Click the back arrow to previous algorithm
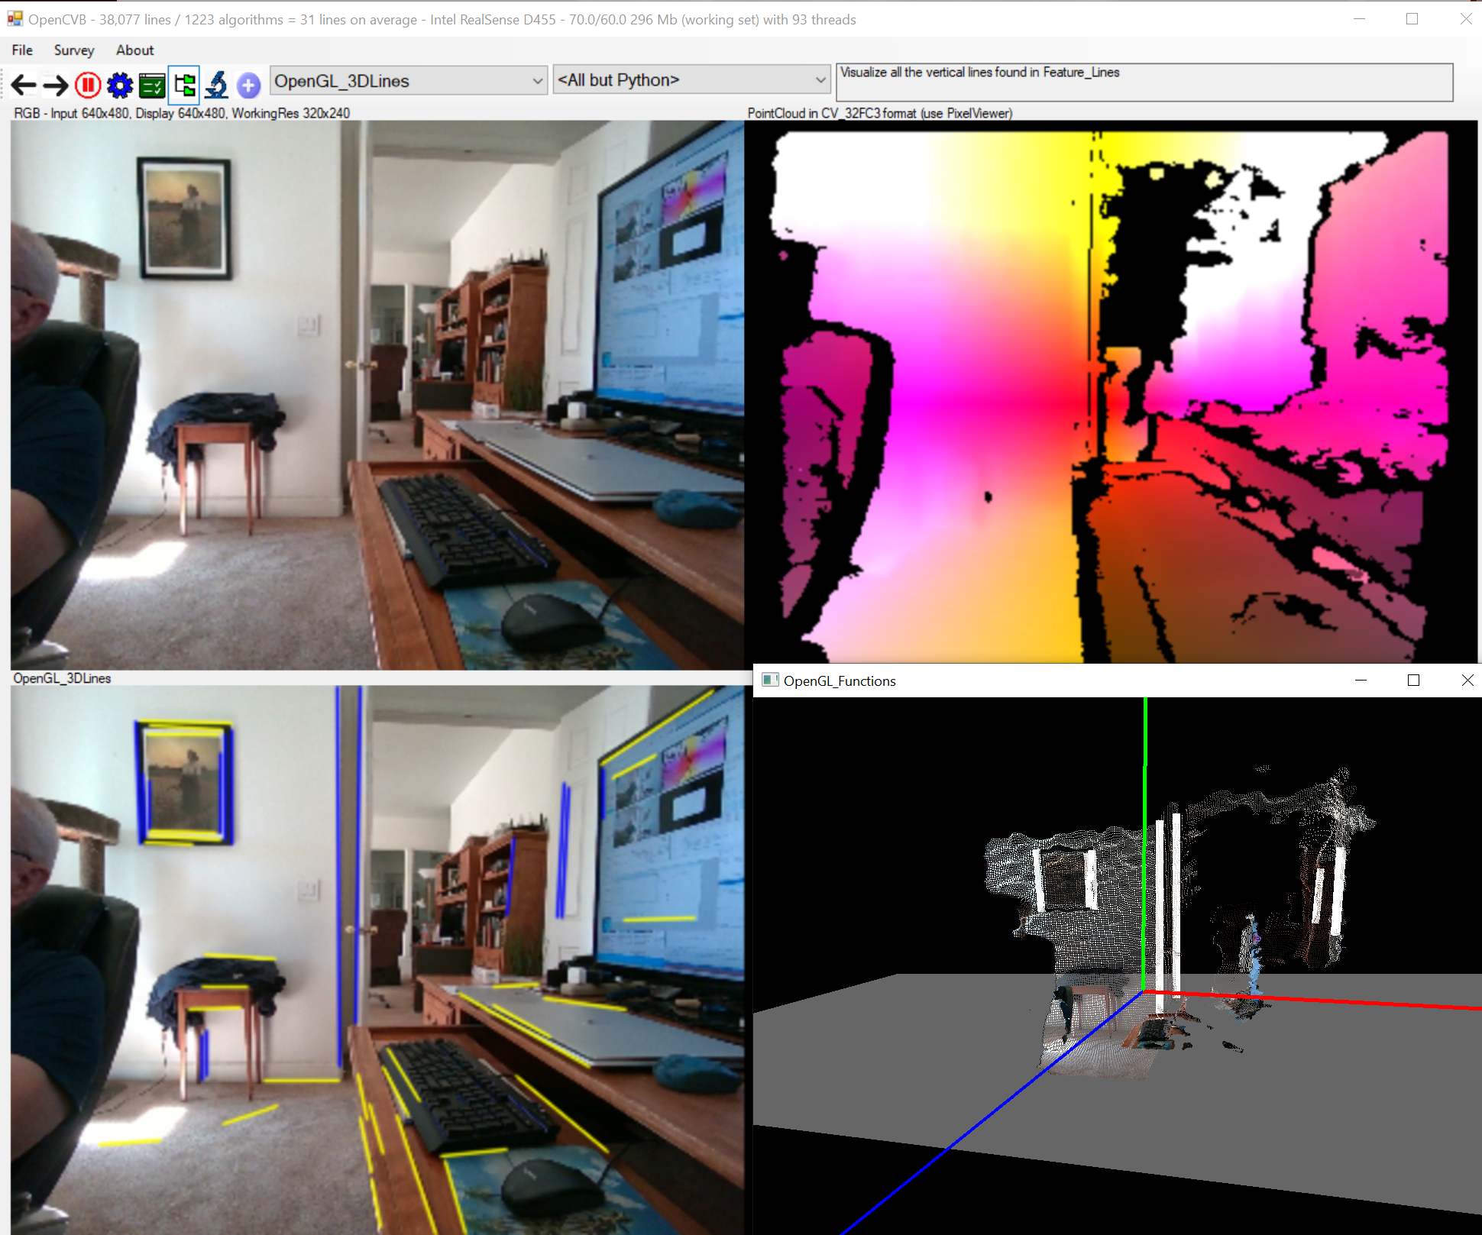The width and height of the screenshot is (1482, 1235). [24, 84]
